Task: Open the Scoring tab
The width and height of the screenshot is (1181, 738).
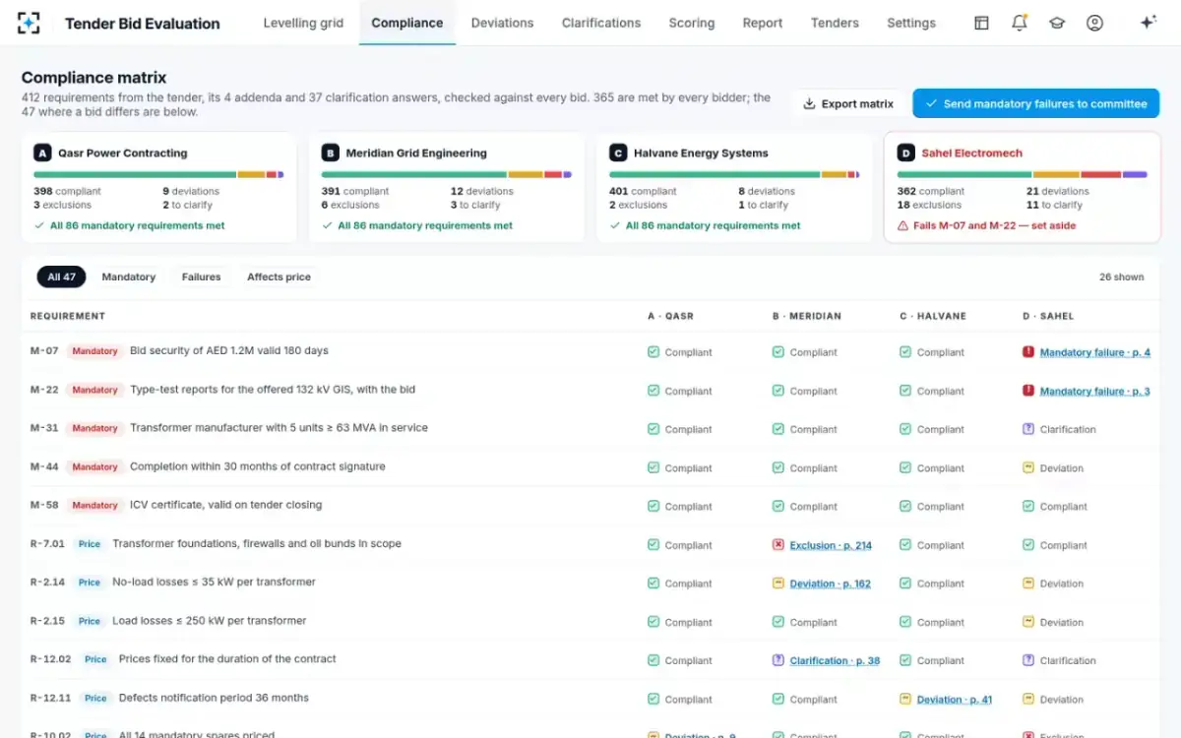Action: tap(692, 23)
